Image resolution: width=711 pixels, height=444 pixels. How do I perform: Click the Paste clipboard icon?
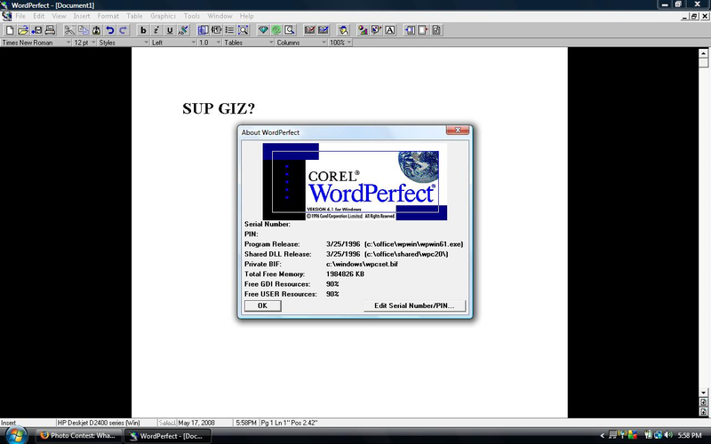coord(96,30)
